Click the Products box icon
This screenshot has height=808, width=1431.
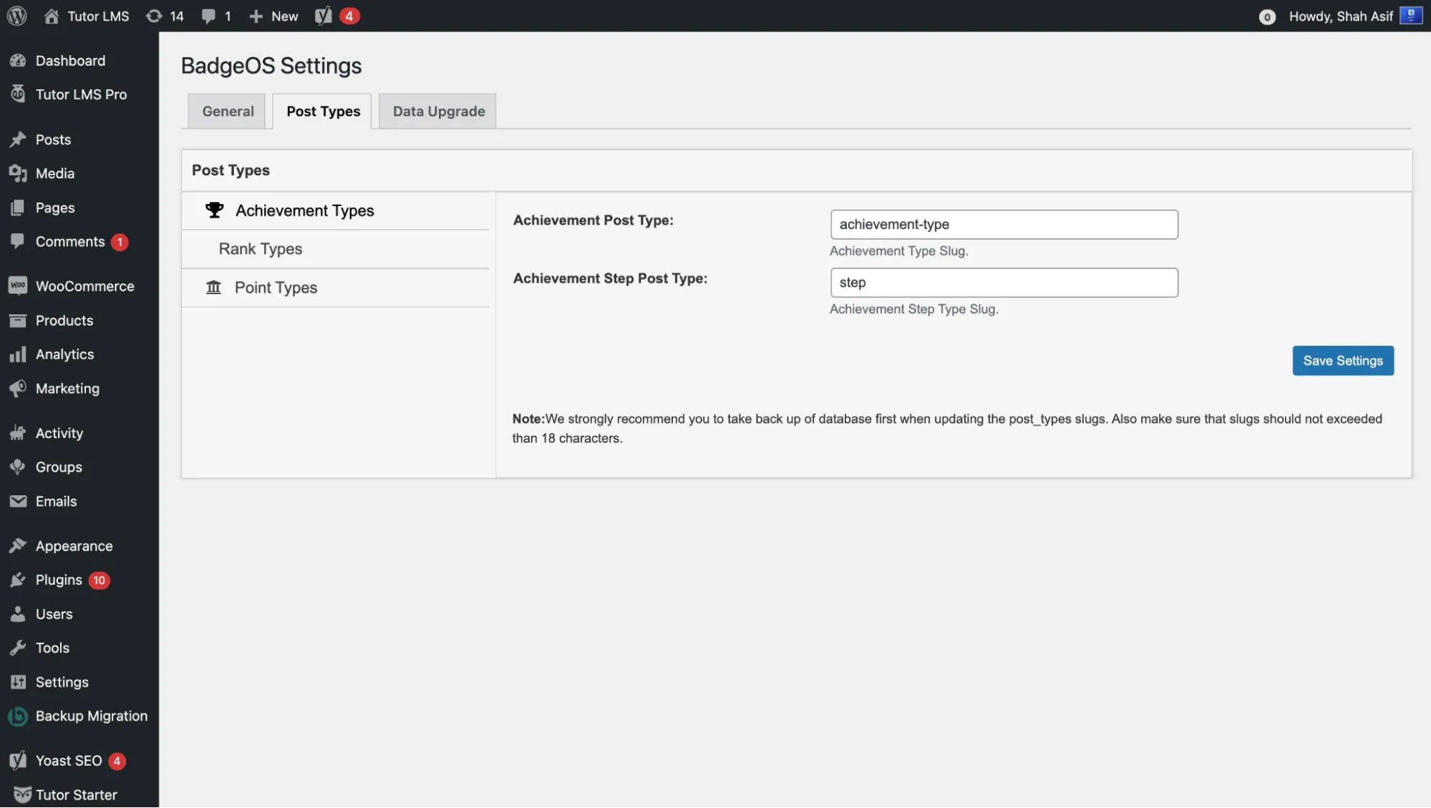point(18,320)
